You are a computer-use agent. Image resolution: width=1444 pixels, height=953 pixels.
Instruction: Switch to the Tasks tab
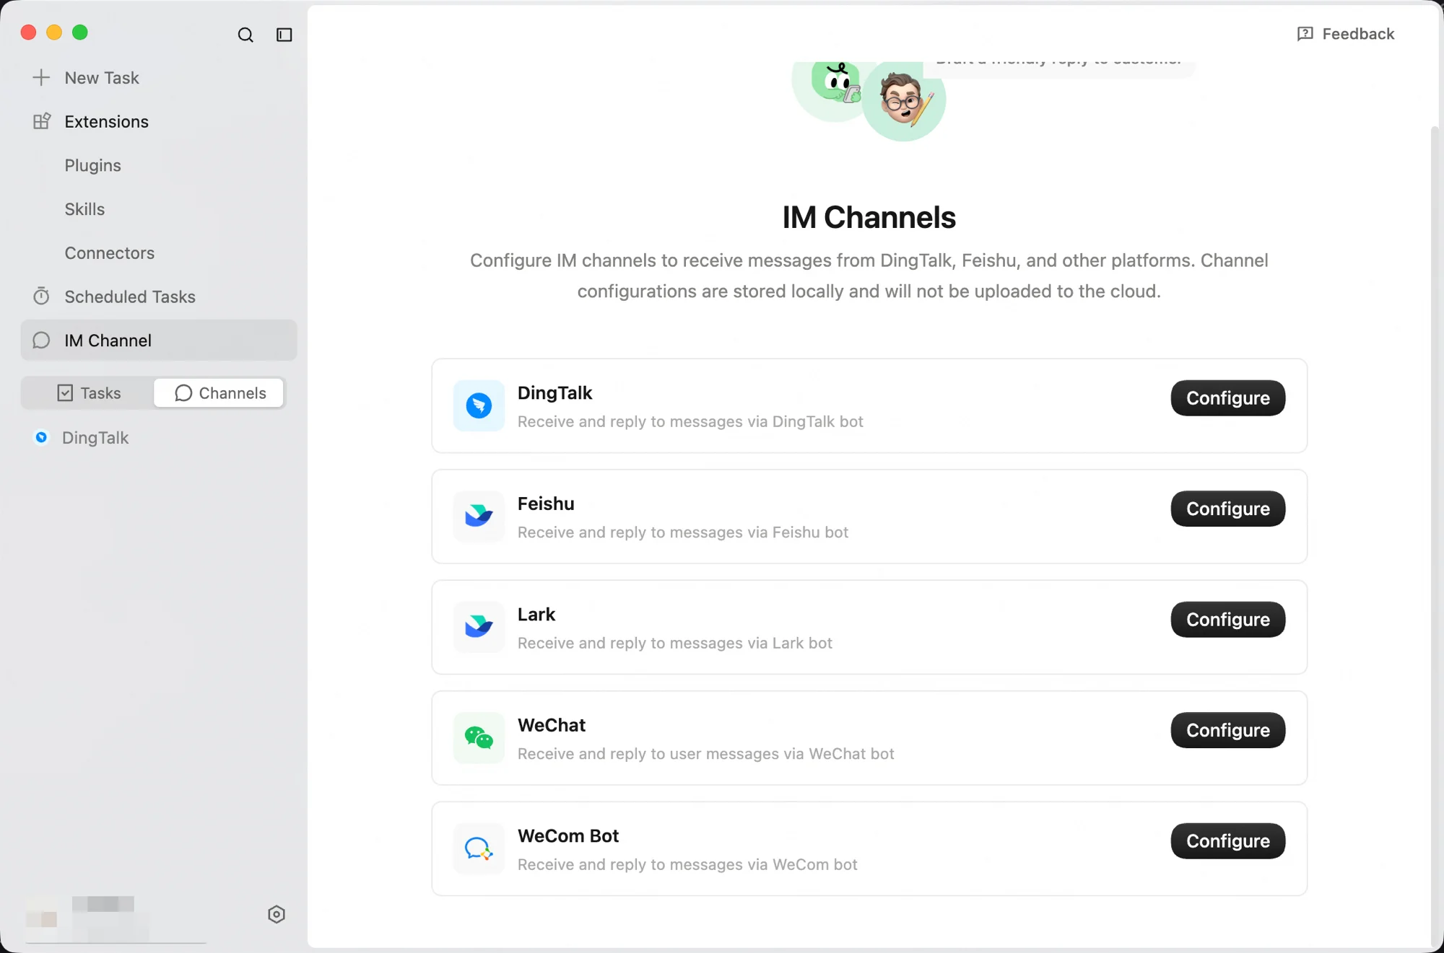89,393
